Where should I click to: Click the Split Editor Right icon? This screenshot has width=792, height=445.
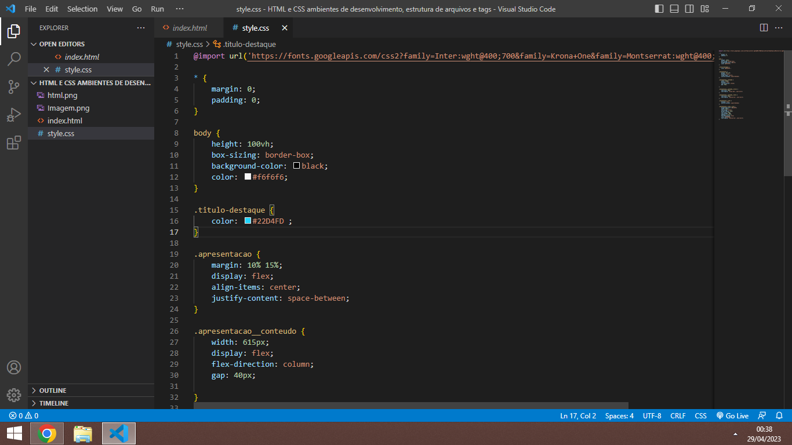(x=764, y=28)
